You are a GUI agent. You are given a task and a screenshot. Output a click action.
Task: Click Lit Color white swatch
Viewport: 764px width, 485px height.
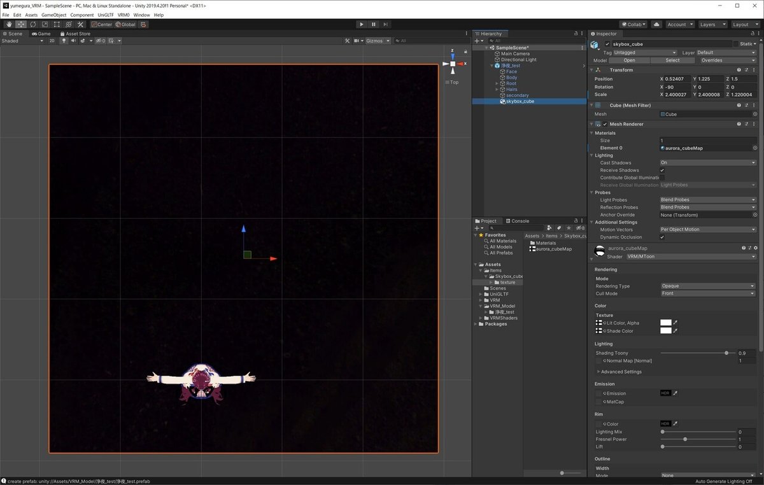[666, 323]
